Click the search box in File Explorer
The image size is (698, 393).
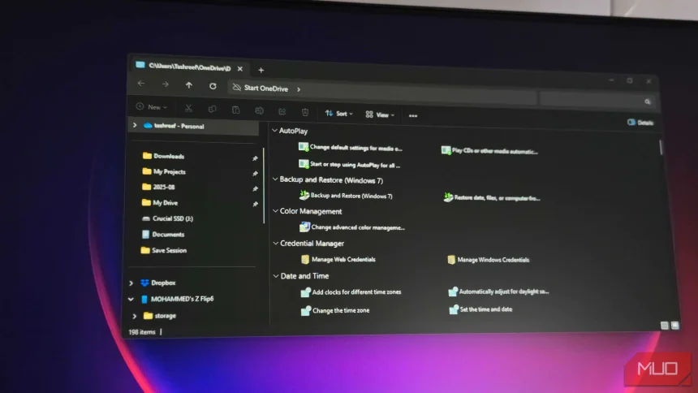coord(597,100)
